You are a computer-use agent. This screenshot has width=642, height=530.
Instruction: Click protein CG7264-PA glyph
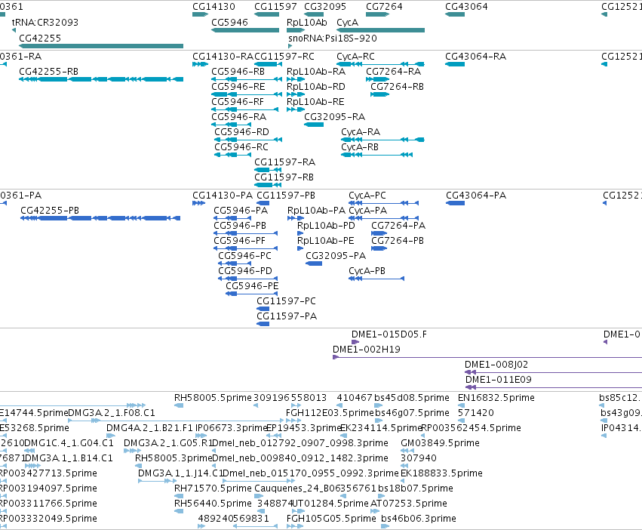click(x=379, y=233)
